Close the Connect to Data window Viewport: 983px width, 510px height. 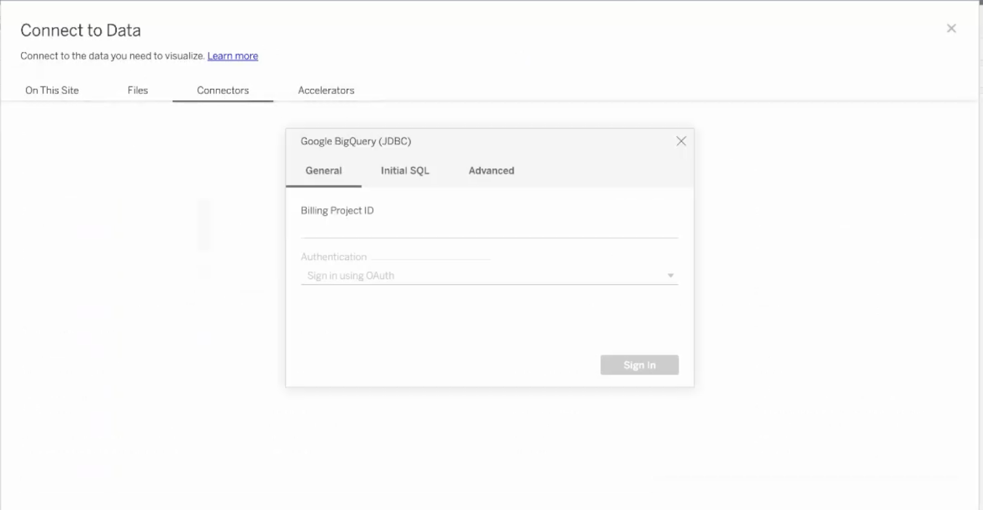951,28
